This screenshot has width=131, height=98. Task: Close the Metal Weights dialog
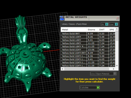(x=117, y=18)
